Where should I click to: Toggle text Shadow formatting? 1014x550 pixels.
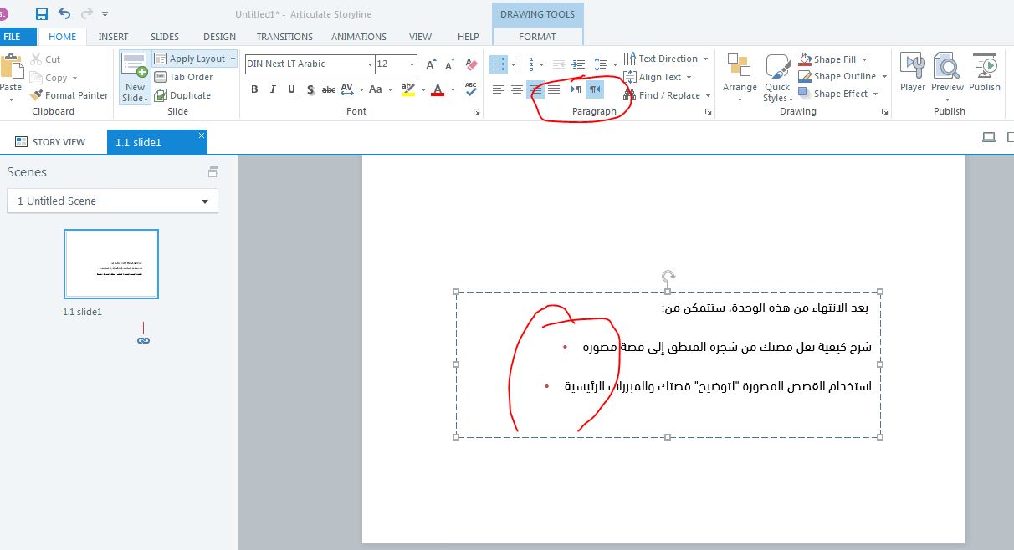click(x=310, y=89)
